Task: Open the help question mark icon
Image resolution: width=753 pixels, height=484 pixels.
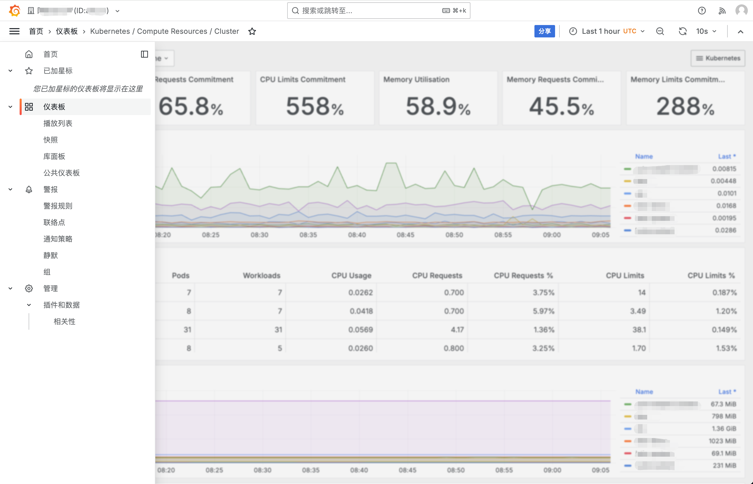Action: pos(701,11)
